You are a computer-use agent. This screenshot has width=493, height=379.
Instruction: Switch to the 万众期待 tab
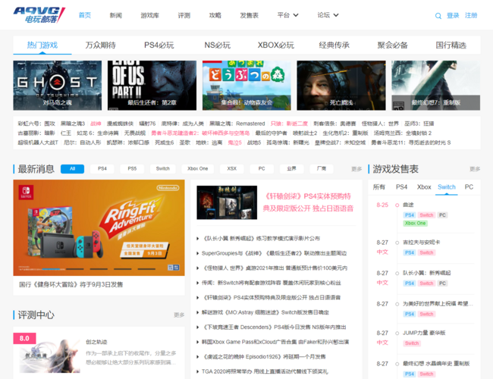(101, 45)
